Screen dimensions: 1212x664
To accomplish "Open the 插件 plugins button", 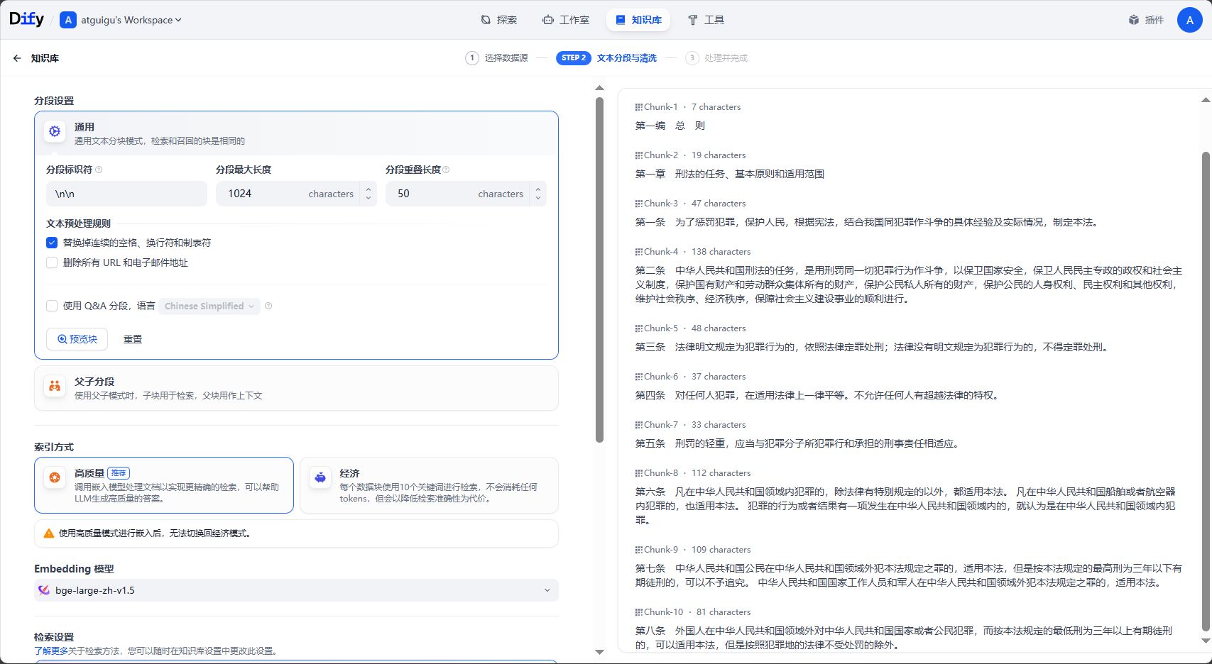I will coord(1146,20).
